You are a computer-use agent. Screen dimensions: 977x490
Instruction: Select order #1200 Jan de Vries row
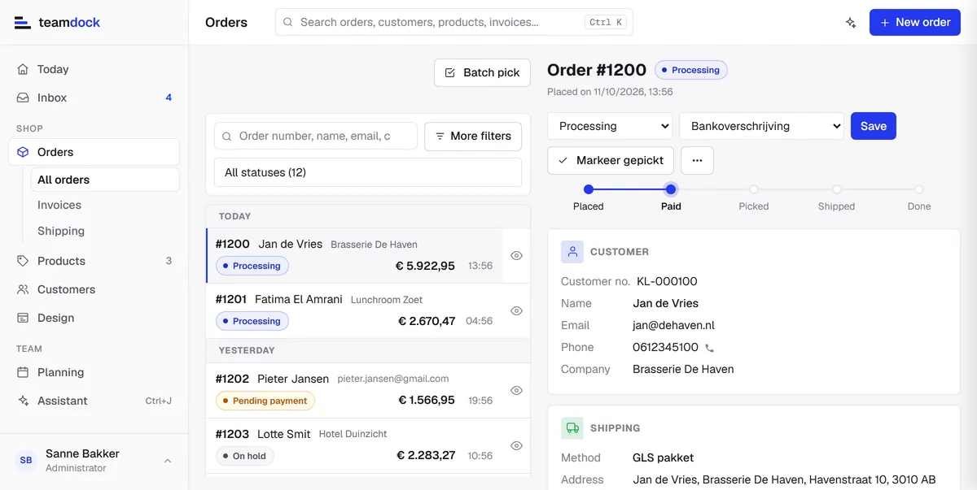point(354,255)
